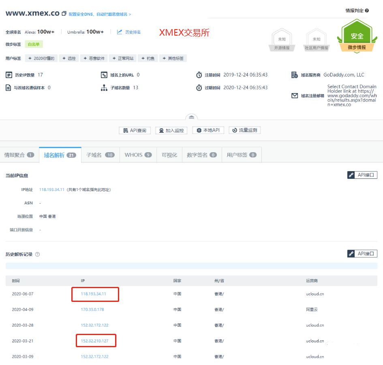Click the API接口 button in 当前IP信息

coord(362,175)
